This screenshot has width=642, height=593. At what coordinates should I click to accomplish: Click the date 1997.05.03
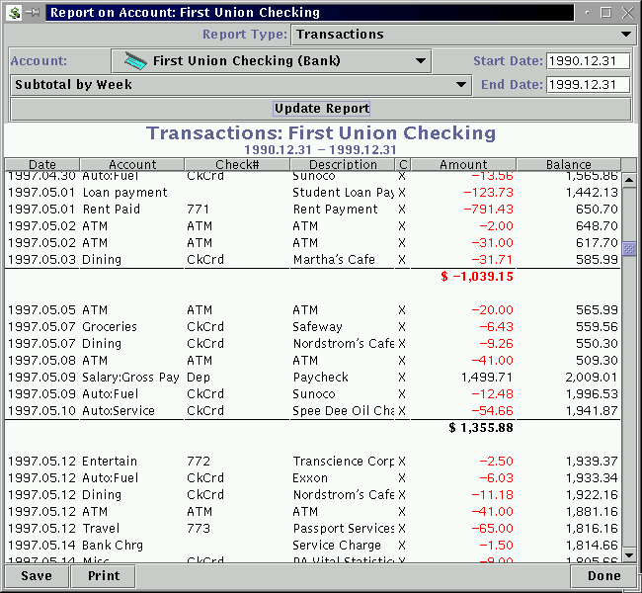[41, 260]
